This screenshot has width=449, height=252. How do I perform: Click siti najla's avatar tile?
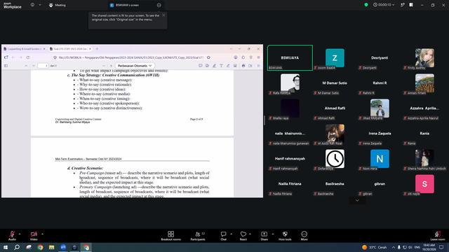[x=424, y=183]
